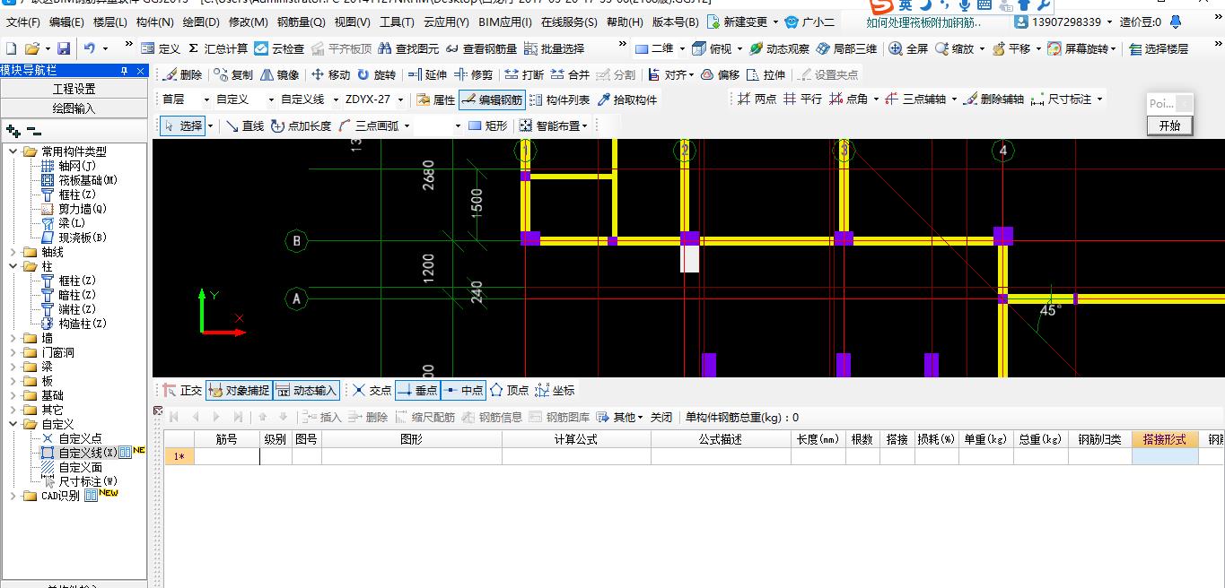Image resolution: width=1225 pixels, height=588 pixels.
Task: Click the 筋号 cell in row 1
Action: [x=227, y=456]
